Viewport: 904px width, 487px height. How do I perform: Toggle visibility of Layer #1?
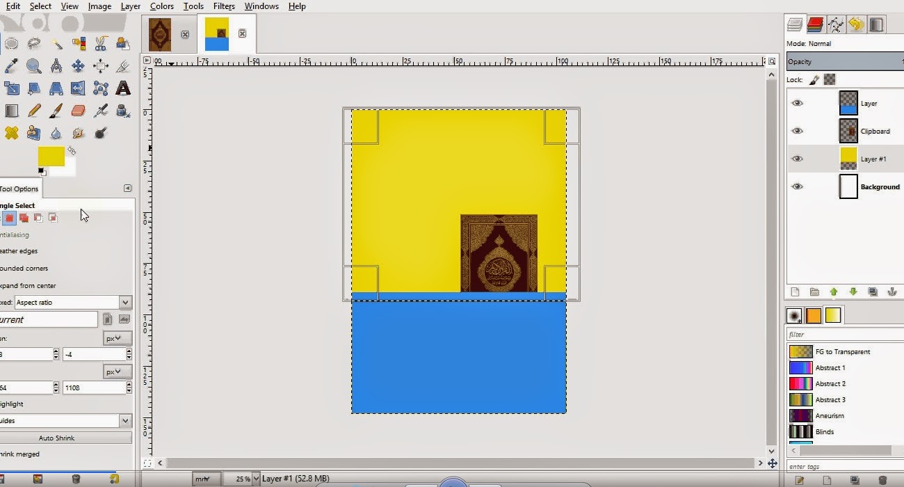(798, 159)
